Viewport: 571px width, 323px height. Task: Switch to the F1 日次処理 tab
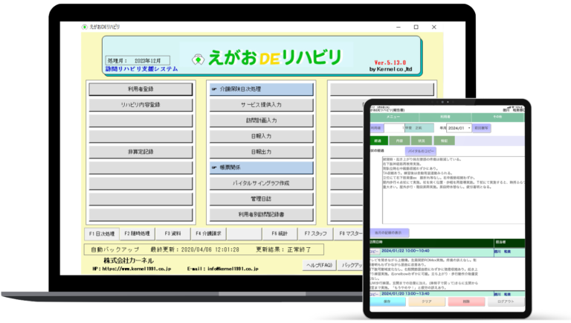pos(102,234)
